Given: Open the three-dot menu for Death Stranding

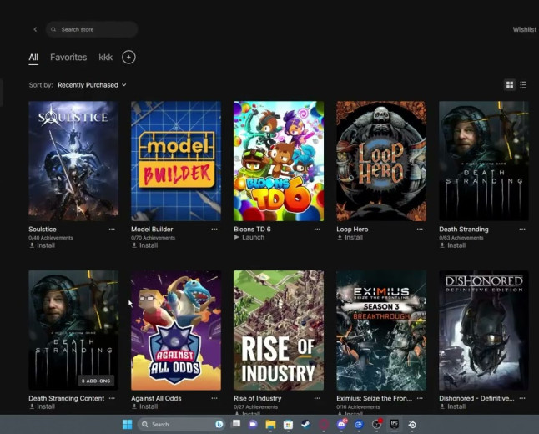Looking at the screenshot, I should (x=522, y=229).
